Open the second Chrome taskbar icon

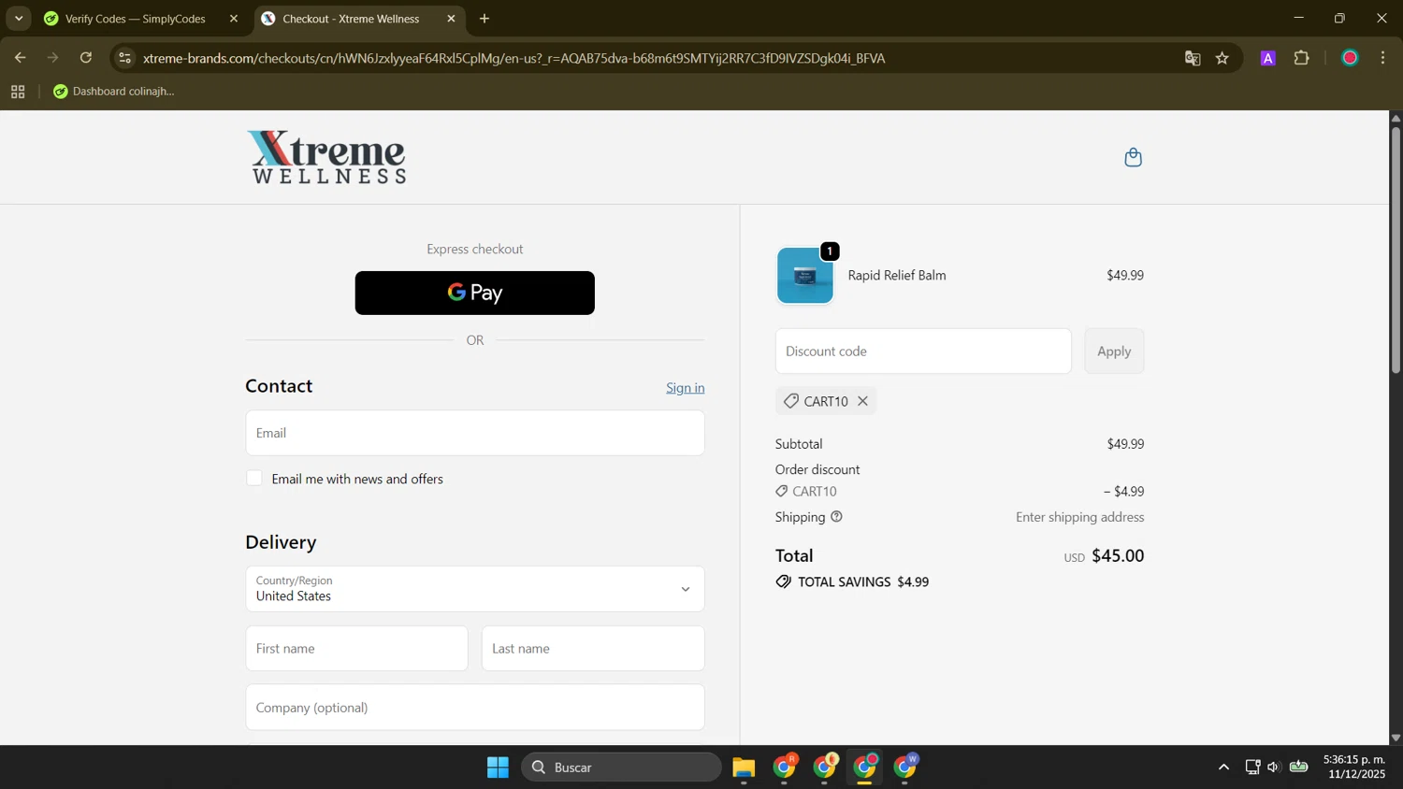[825, 767]
